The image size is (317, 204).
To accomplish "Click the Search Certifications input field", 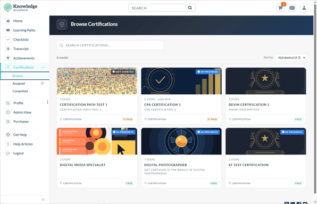I will coord(110,45).
